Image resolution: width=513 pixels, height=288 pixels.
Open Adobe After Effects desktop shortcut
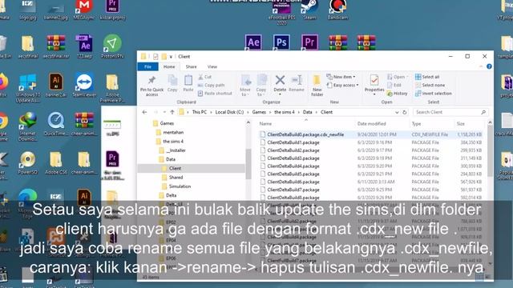point(253,42)
